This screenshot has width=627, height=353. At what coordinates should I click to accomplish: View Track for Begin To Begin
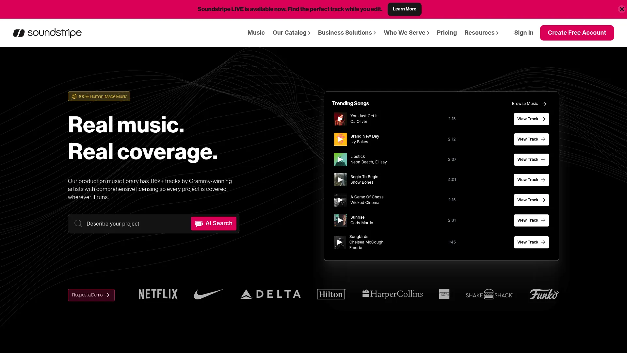point(531,180)
